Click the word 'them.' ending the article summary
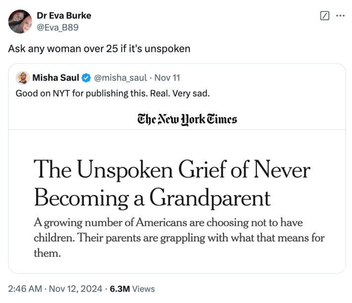352x303 pixels. [47, 253]
